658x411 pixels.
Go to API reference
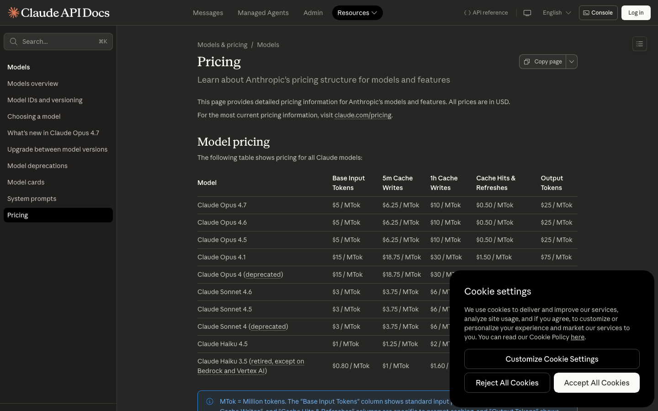(x=486, y=13)
